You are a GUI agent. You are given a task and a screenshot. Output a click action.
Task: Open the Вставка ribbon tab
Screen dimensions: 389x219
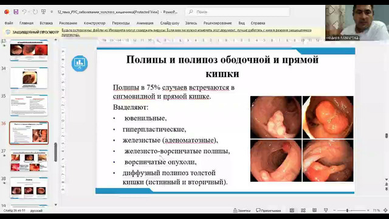46,23
